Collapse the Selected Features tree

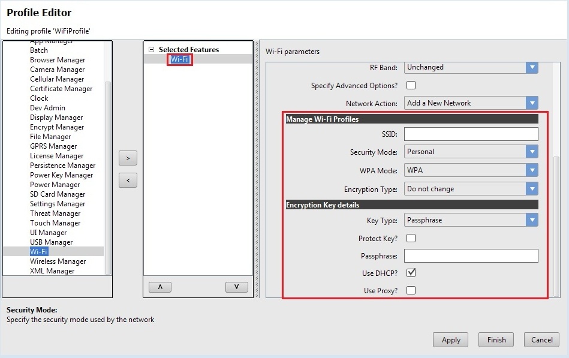coord(152,50)
